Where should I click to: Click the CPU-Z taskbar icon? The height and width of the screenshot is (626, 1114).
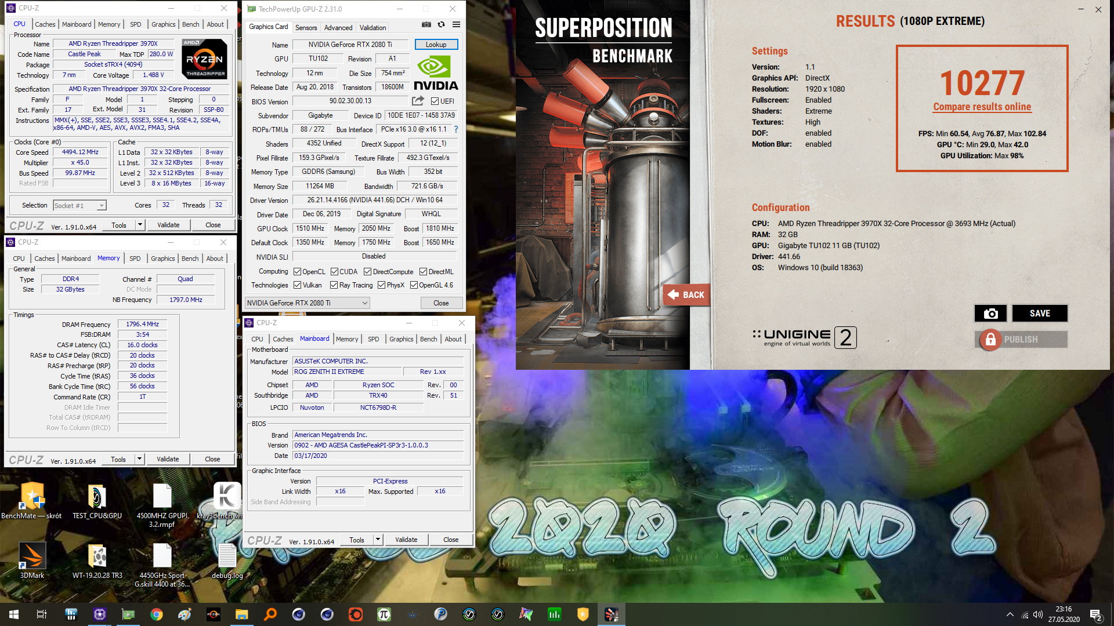[99, 614]
